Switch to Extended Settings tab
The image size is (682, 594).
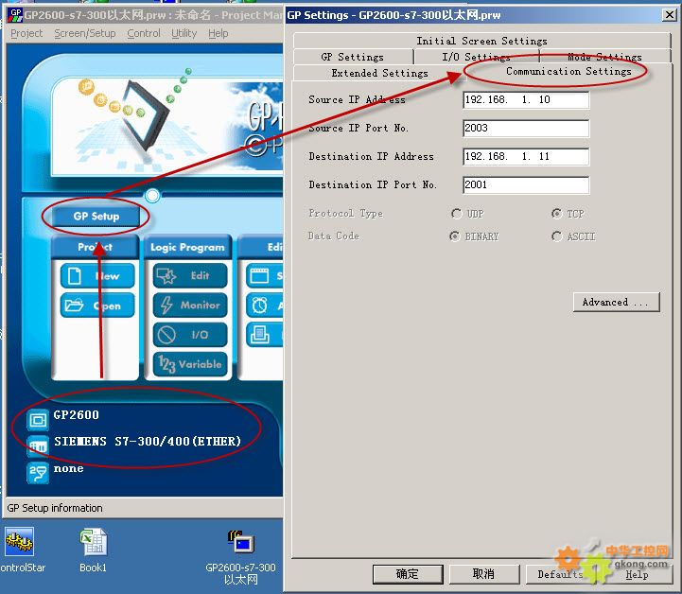point(379,73)
